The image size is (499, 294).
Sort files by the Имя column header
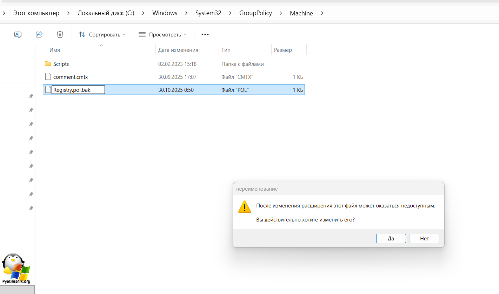click(55, 50)
